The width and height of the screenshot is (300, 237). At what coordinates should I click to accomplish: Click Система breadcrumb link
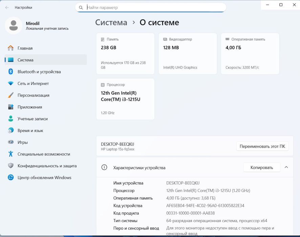[x=111, y=23]
